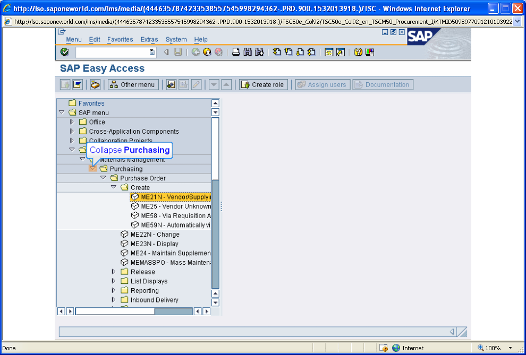Collapse the Materials Management node
526x355 pixels.
(82, 159)
